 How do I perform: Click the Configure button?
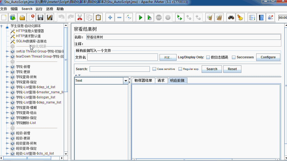tap(268, 57)
